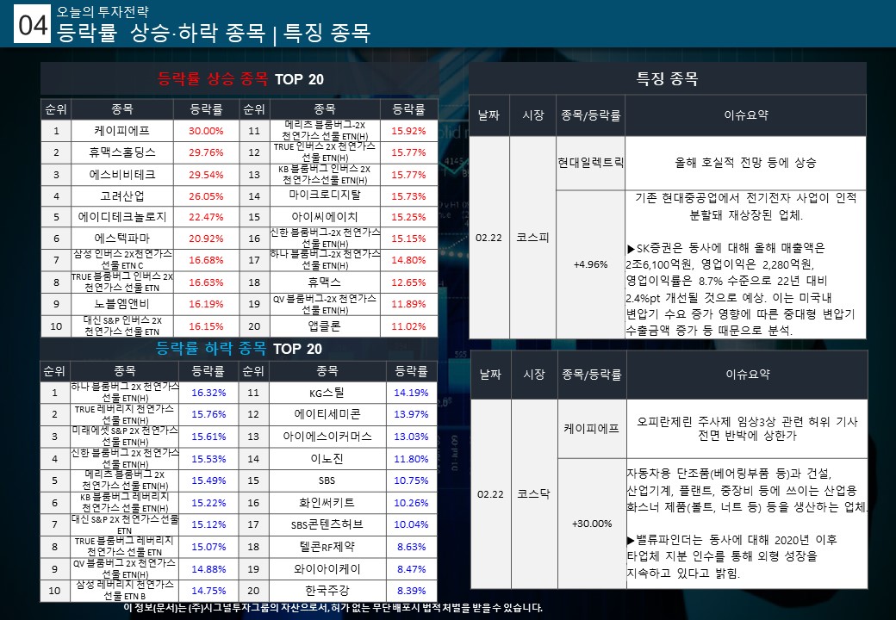The image size is (896, 620).
Task: Click the copyright notice at the bottom
Action: [x=333, y=608]
